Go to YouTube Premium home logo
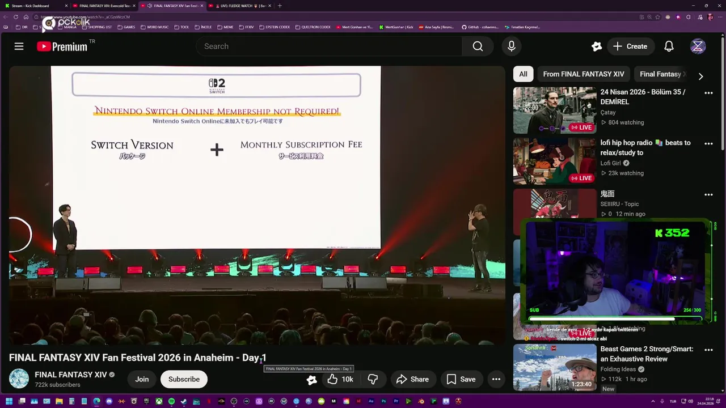Image resolution: width=726 pixels, height=408 pixels. point(62,46)
